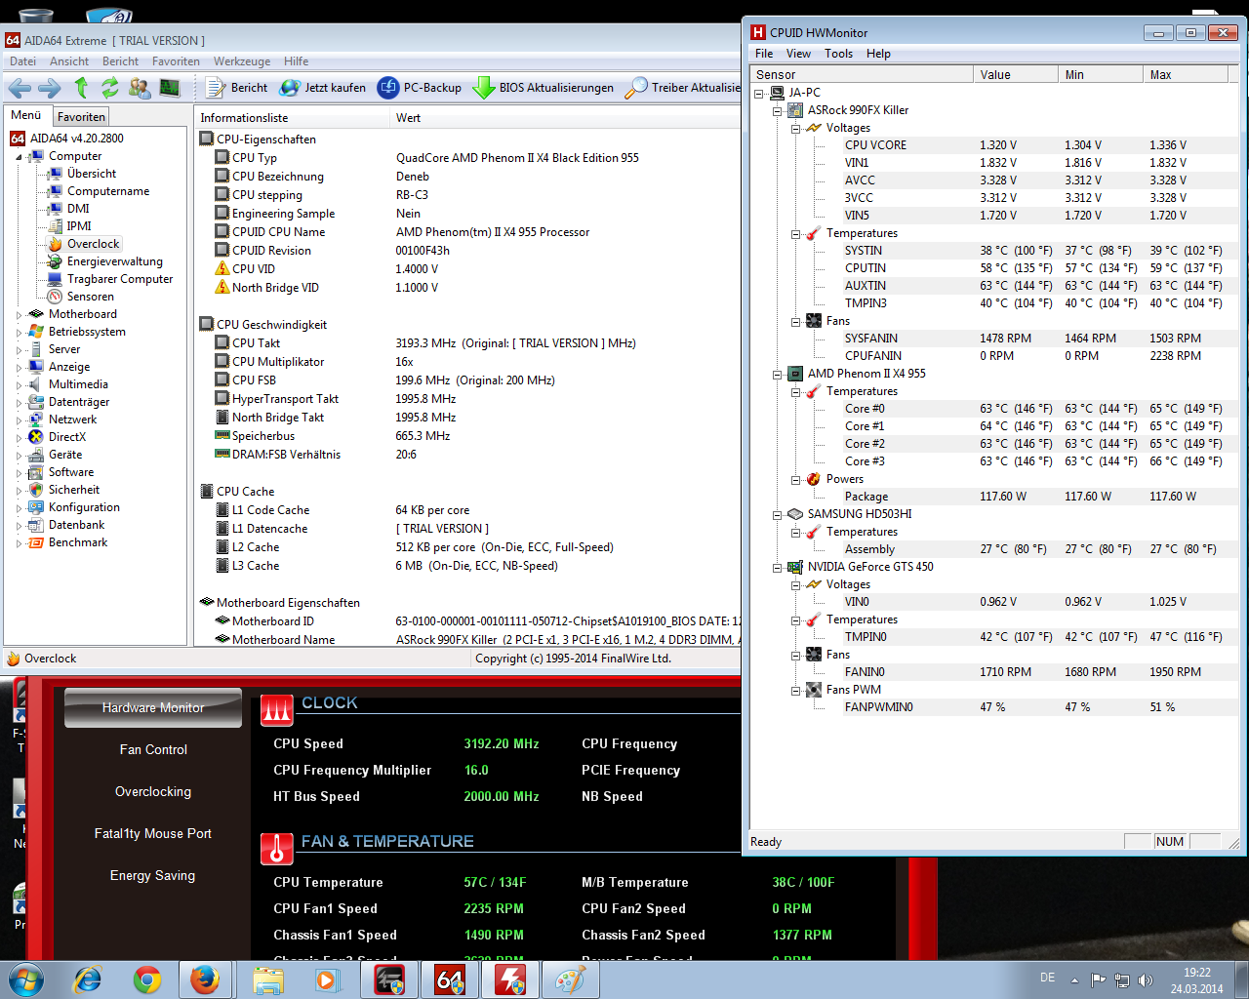The image size is (1249, 999).
Task: Open Fan Control in the ASRock utility
Action: [x=153, y=749]
